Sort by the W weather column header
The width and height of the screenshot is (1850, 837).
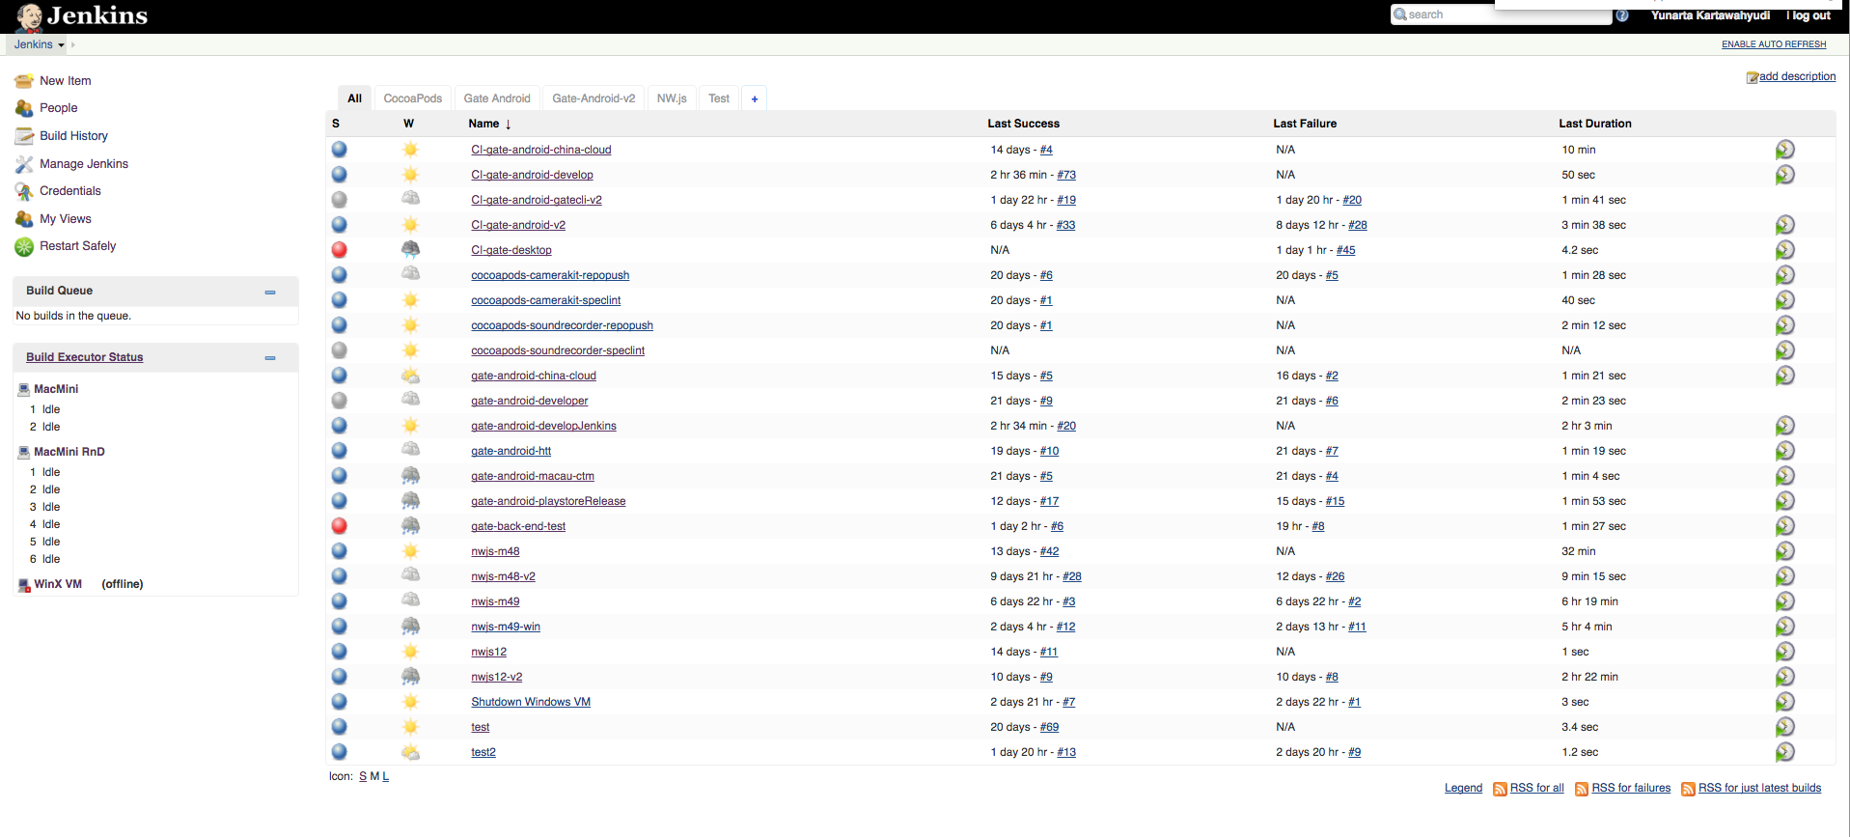408,124
